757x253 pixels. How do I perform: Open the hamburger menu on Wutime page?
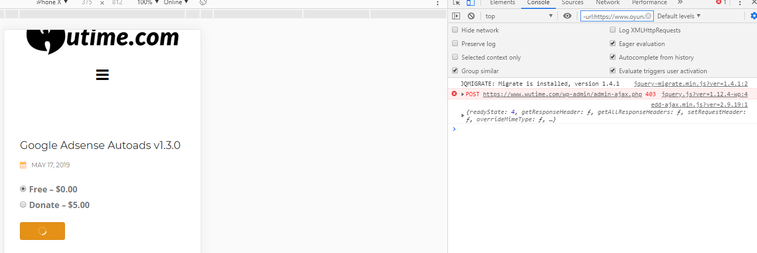coord(103,75)
